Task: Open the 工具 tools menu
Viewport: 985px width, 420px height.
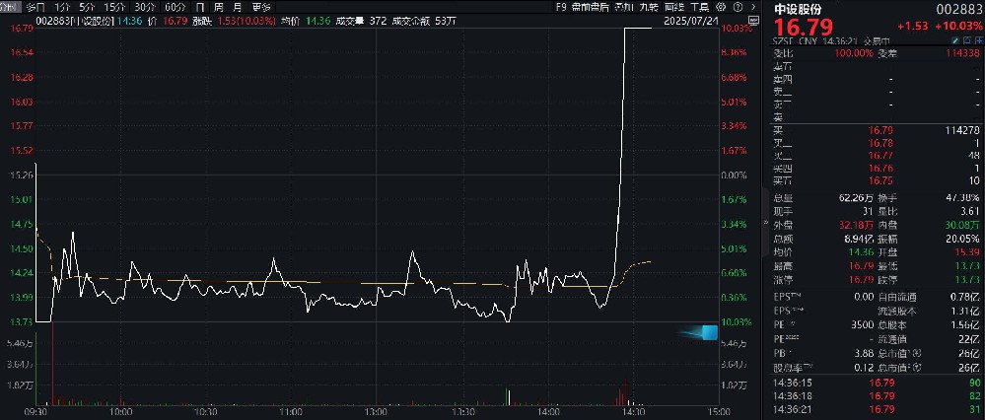Action: (x=699, y=7)
